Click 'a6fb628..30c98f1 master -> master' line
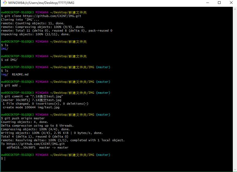This screenshot has height=172, width=237. pos(37,147)
